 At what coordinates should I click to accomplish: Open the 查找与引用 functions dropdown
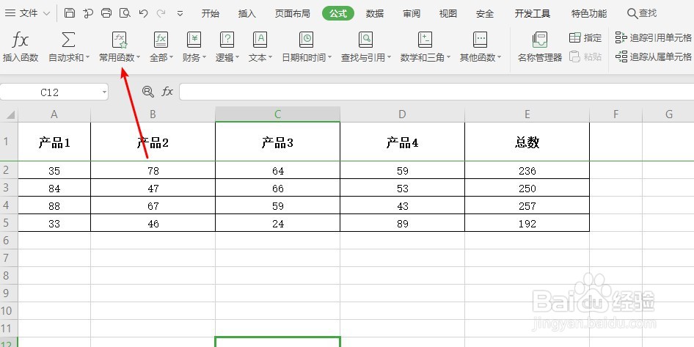[x=366, y=47]
